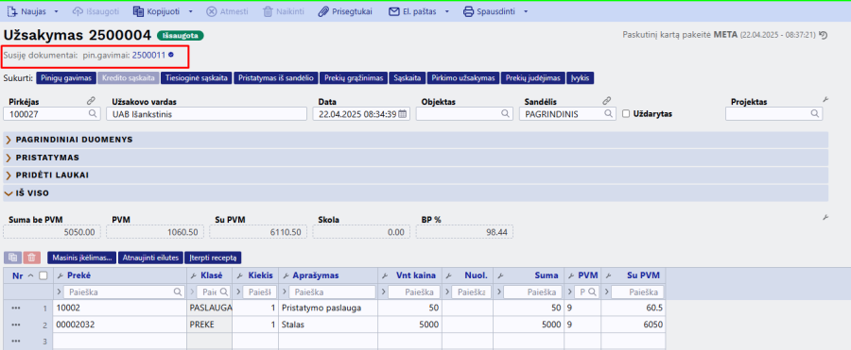Click the red trash delete rows icon
Screen dimensions: 851x350
(x=32, y=258)
